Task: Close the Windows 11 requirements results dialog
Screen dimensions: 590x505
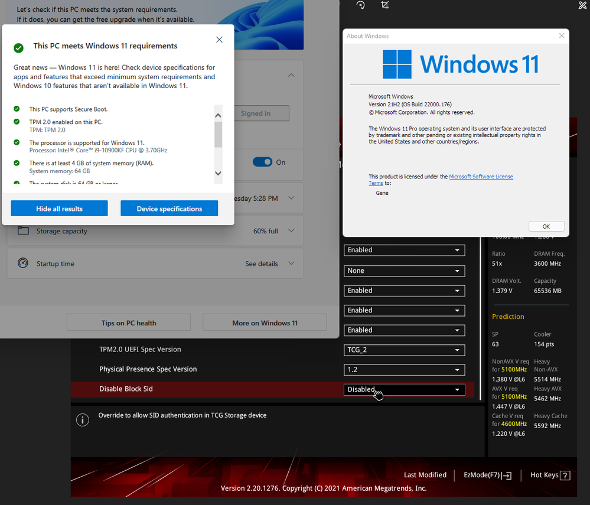Action: tap(219, 40)
